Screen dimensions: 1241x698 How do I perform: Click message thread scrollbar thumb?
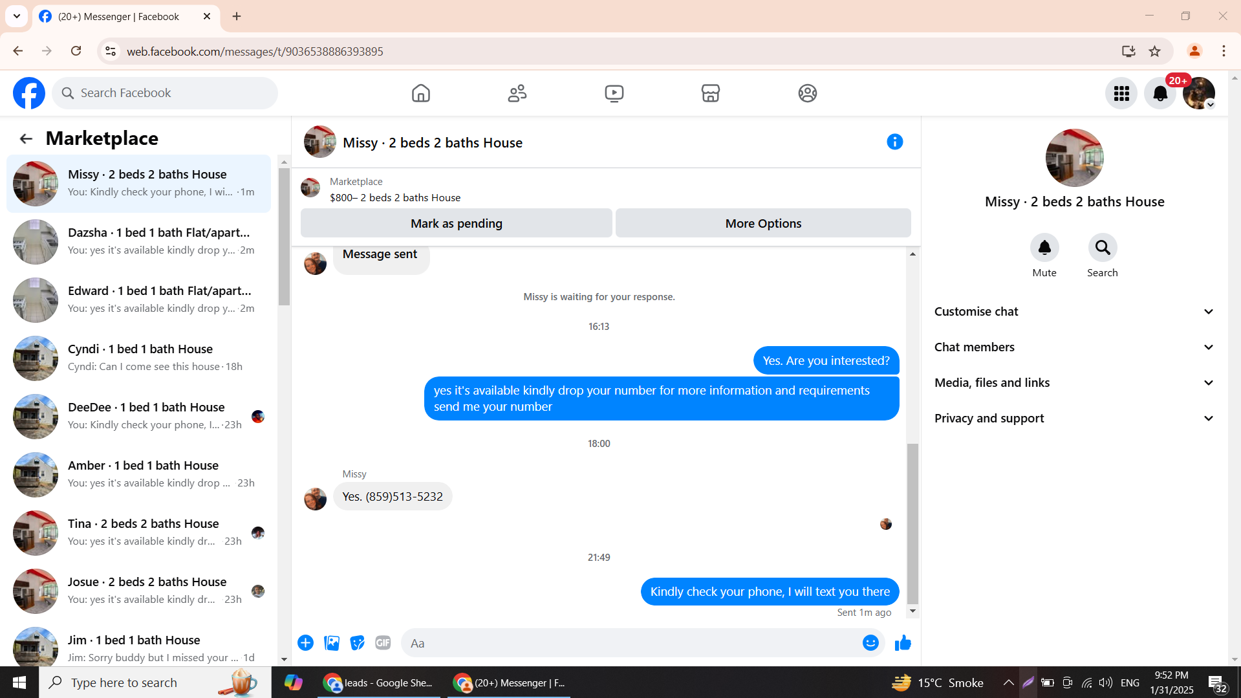tap(912, 523)
